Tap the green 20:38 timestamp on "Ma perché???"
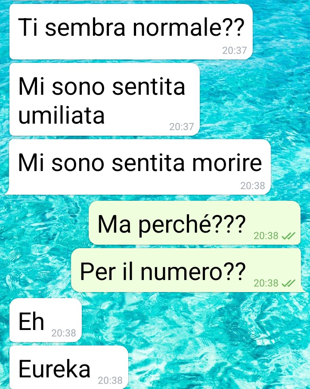Screen dimensions: 310x389 pyautogui.click(x=266, y=236)
